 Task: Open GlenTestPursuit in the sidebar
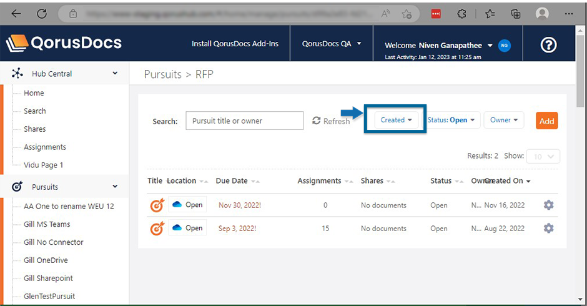click(x=49, y=296)
